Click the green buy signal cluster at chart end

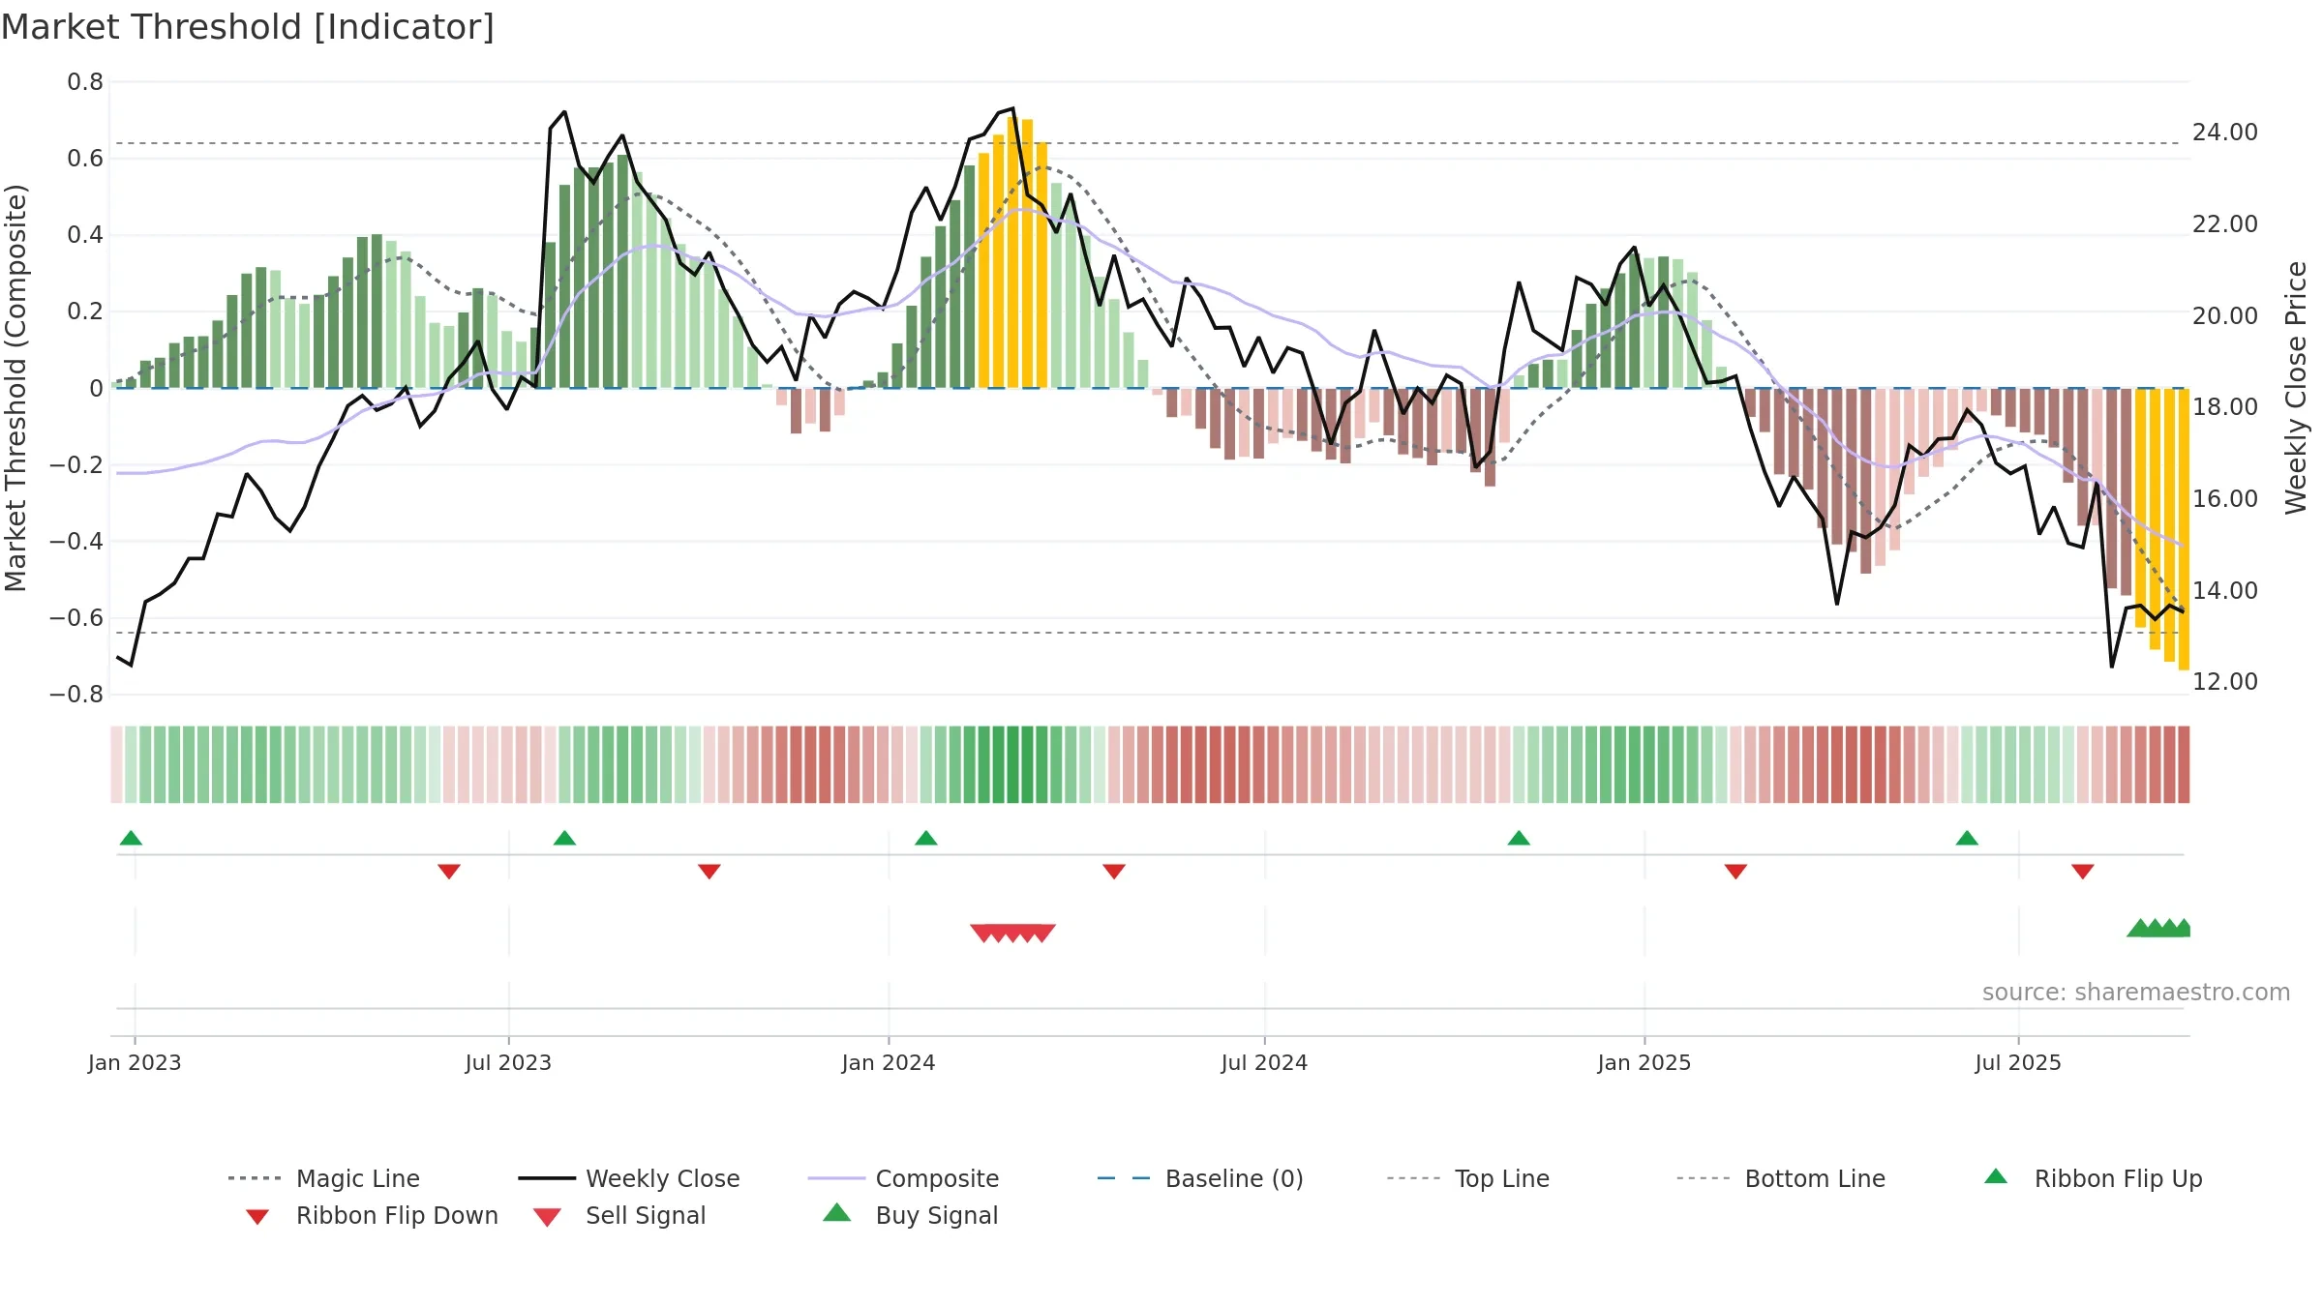tap(2159, 928)
